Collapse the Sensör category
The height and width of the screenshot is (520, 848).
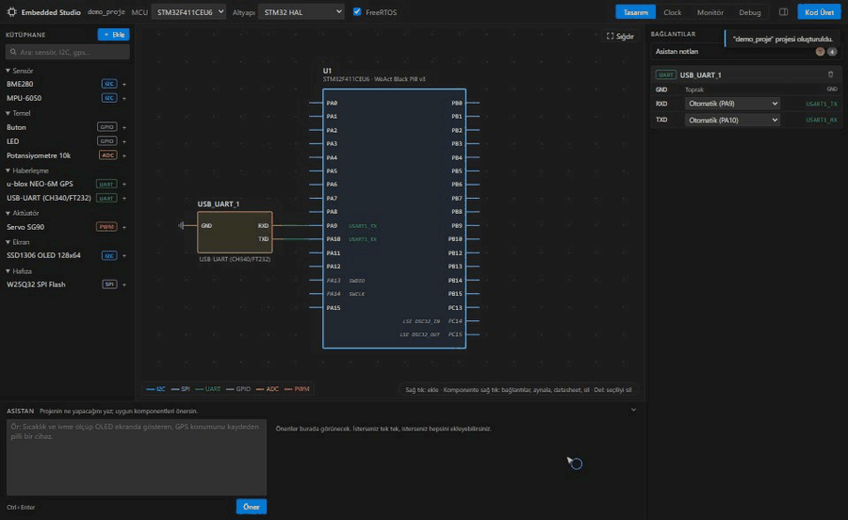tap(20, 71)
